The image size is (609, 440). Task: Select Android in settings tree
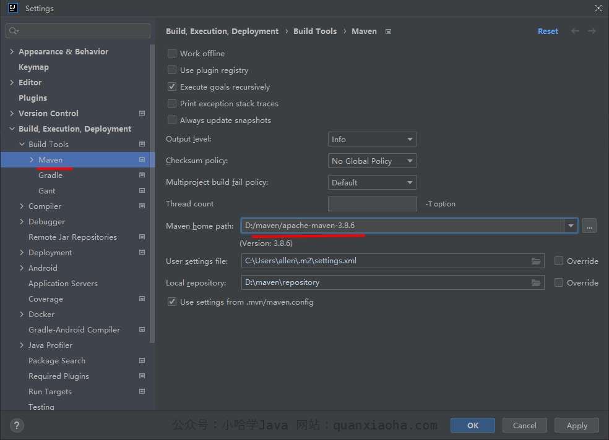tap(43, 268)
